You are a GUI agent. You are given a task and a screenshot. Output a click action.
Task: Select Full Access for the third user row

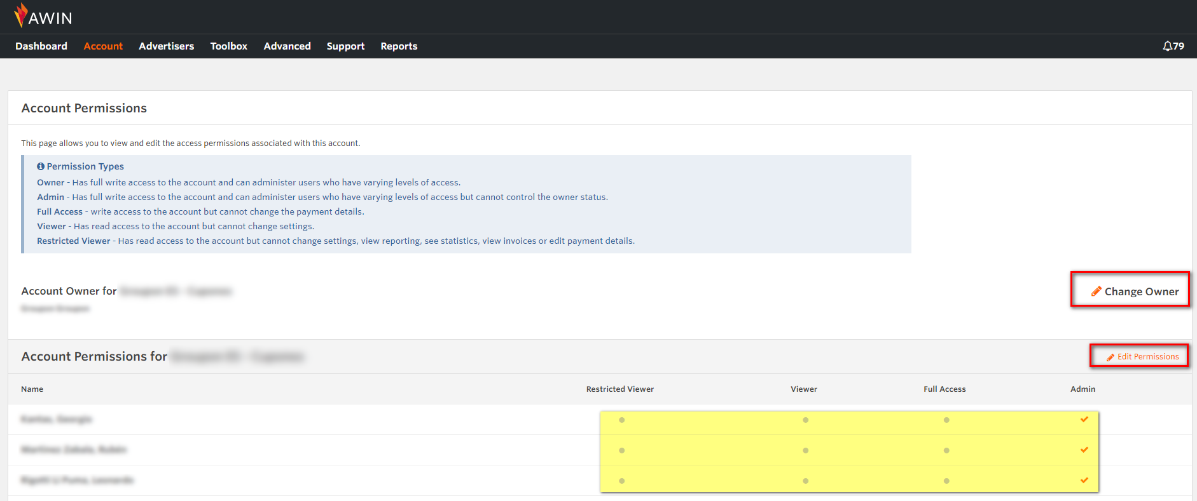coord(946,481)
